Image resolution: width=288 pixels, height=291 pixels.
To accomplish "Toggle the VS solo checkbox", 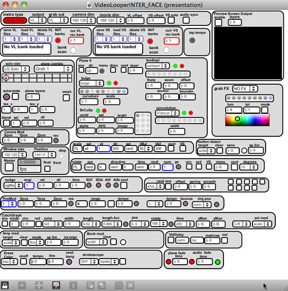I will (171, 20).
